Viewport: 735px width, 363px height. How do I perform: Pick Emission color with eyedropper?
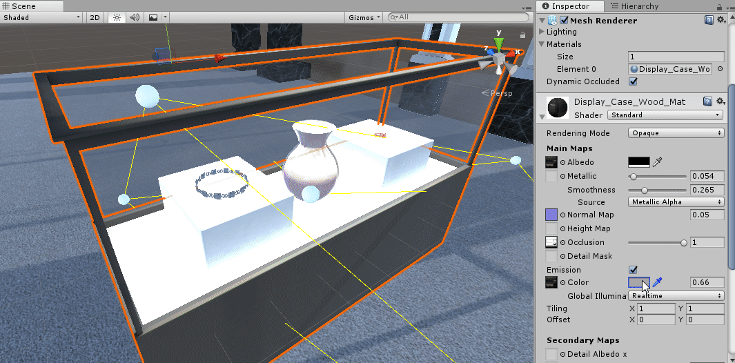point(658,282)
